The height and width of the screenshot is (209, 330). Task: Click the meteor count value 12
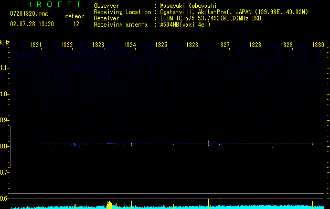click(x=76, y=24)
